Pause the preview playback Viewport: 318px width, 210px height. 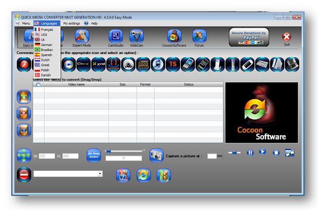pyautogui.click(x=250, y=153)
